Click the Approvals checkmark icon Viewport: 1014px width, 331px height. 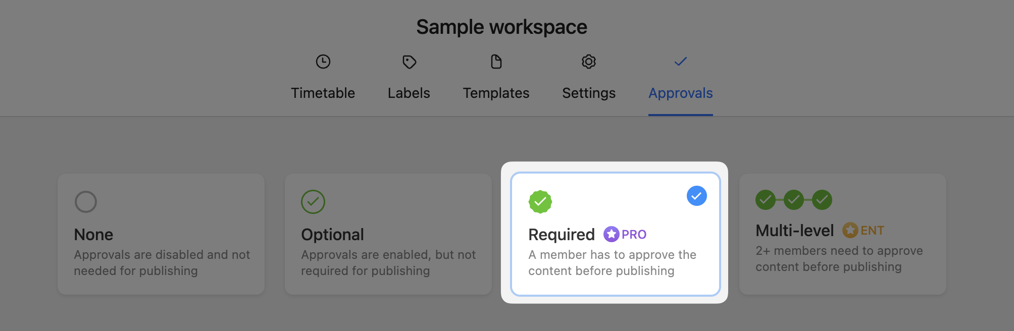coord(680,62)
